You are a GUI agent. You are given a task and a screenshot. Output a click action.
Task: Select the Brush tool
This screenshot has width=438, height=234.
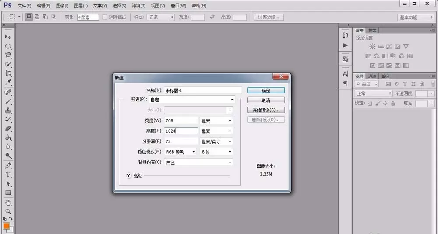point(8,101)
